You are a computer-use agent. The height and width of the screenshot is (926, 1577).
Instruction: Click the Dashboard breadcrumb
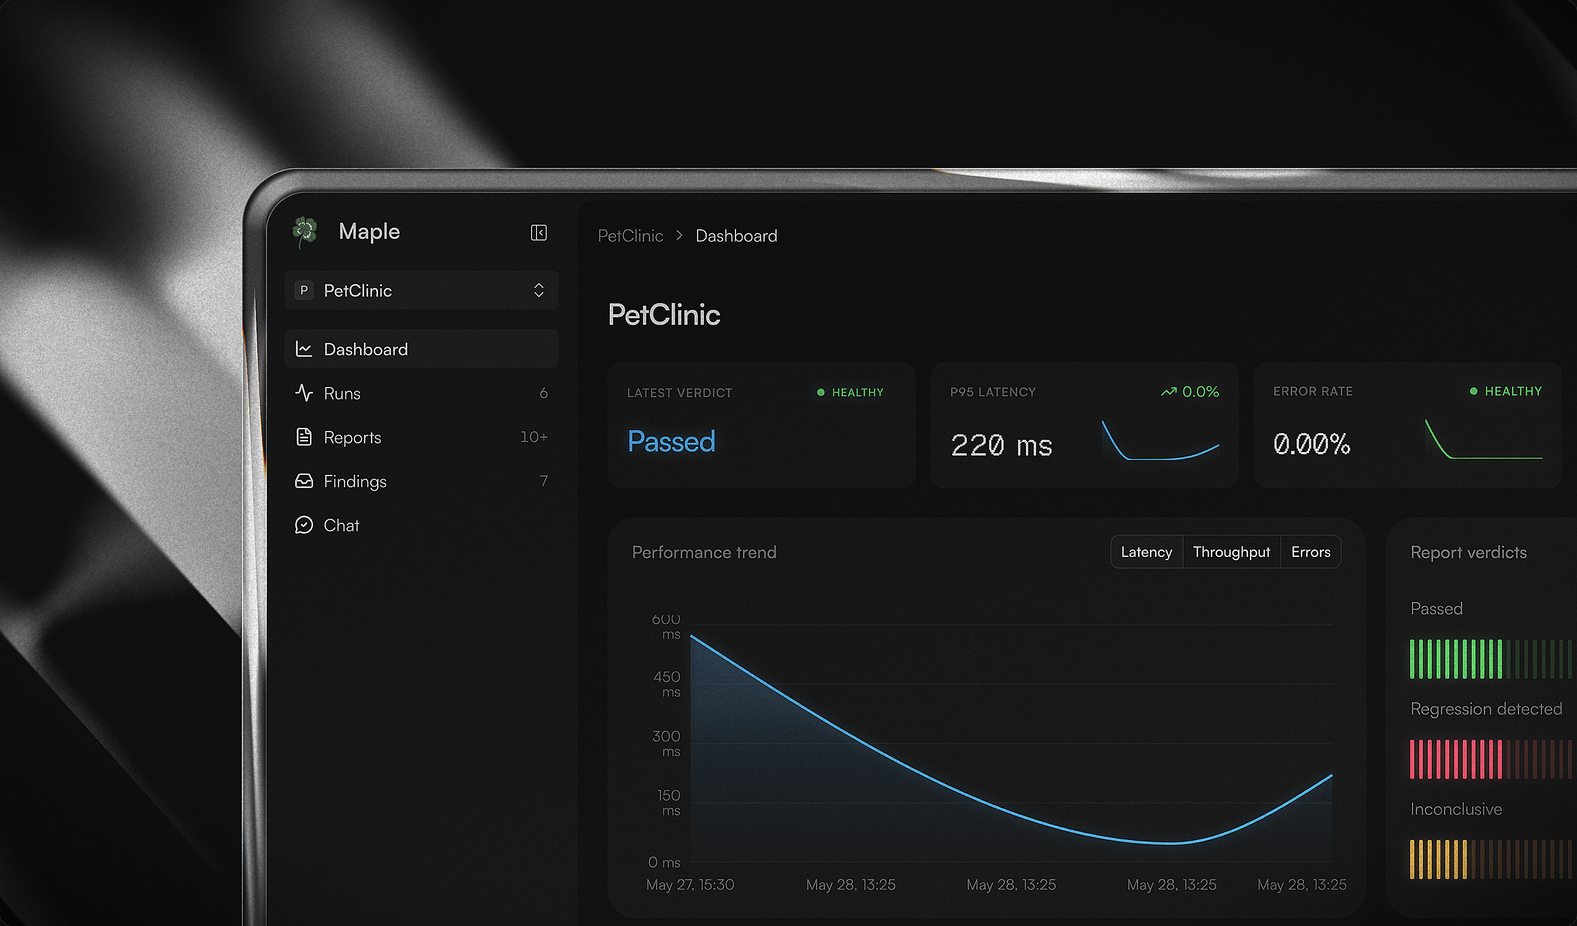(737, 236)
